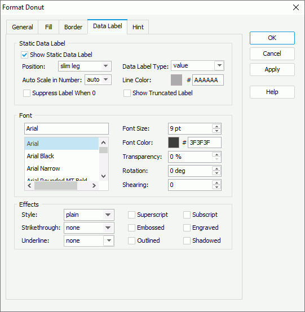Decrease Rotation with down arrow

[216, 173]
